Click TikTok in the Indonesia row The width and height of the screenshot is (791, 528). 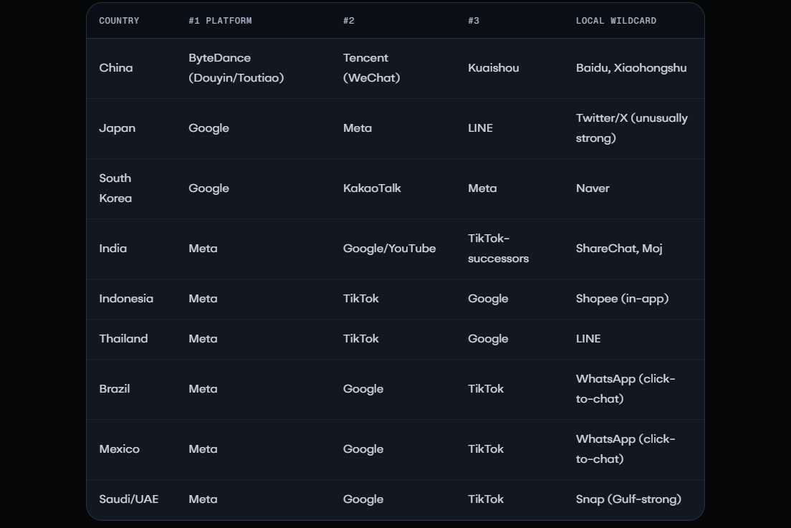[x=360, y=299]
